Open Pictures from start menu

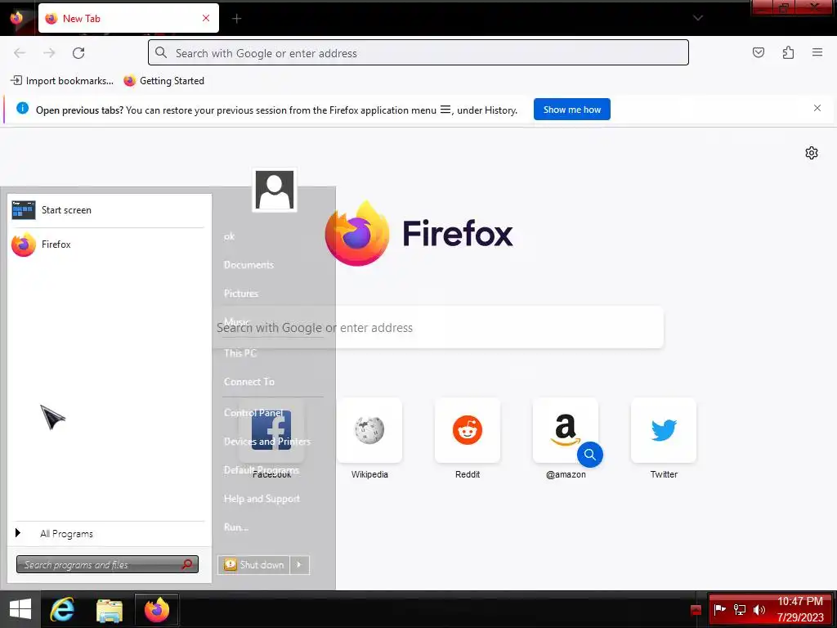point(241,294)
